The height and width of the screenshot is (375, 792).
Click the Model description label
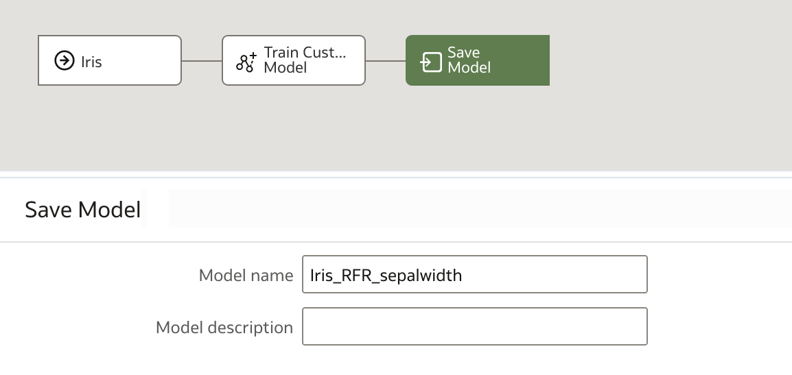(224, 328)
